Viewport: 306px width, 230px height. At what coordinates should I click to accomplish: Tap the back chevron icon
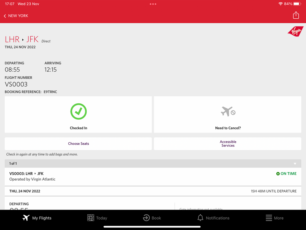(5, 16)
